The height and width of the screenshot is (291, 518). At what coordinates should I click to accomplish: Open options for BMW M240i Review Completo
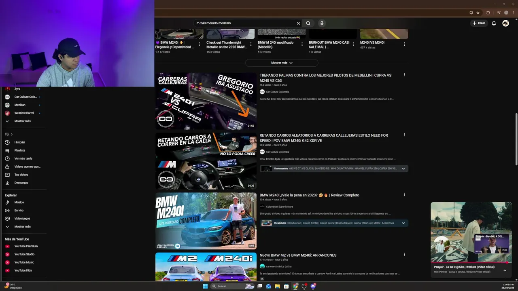404,194
